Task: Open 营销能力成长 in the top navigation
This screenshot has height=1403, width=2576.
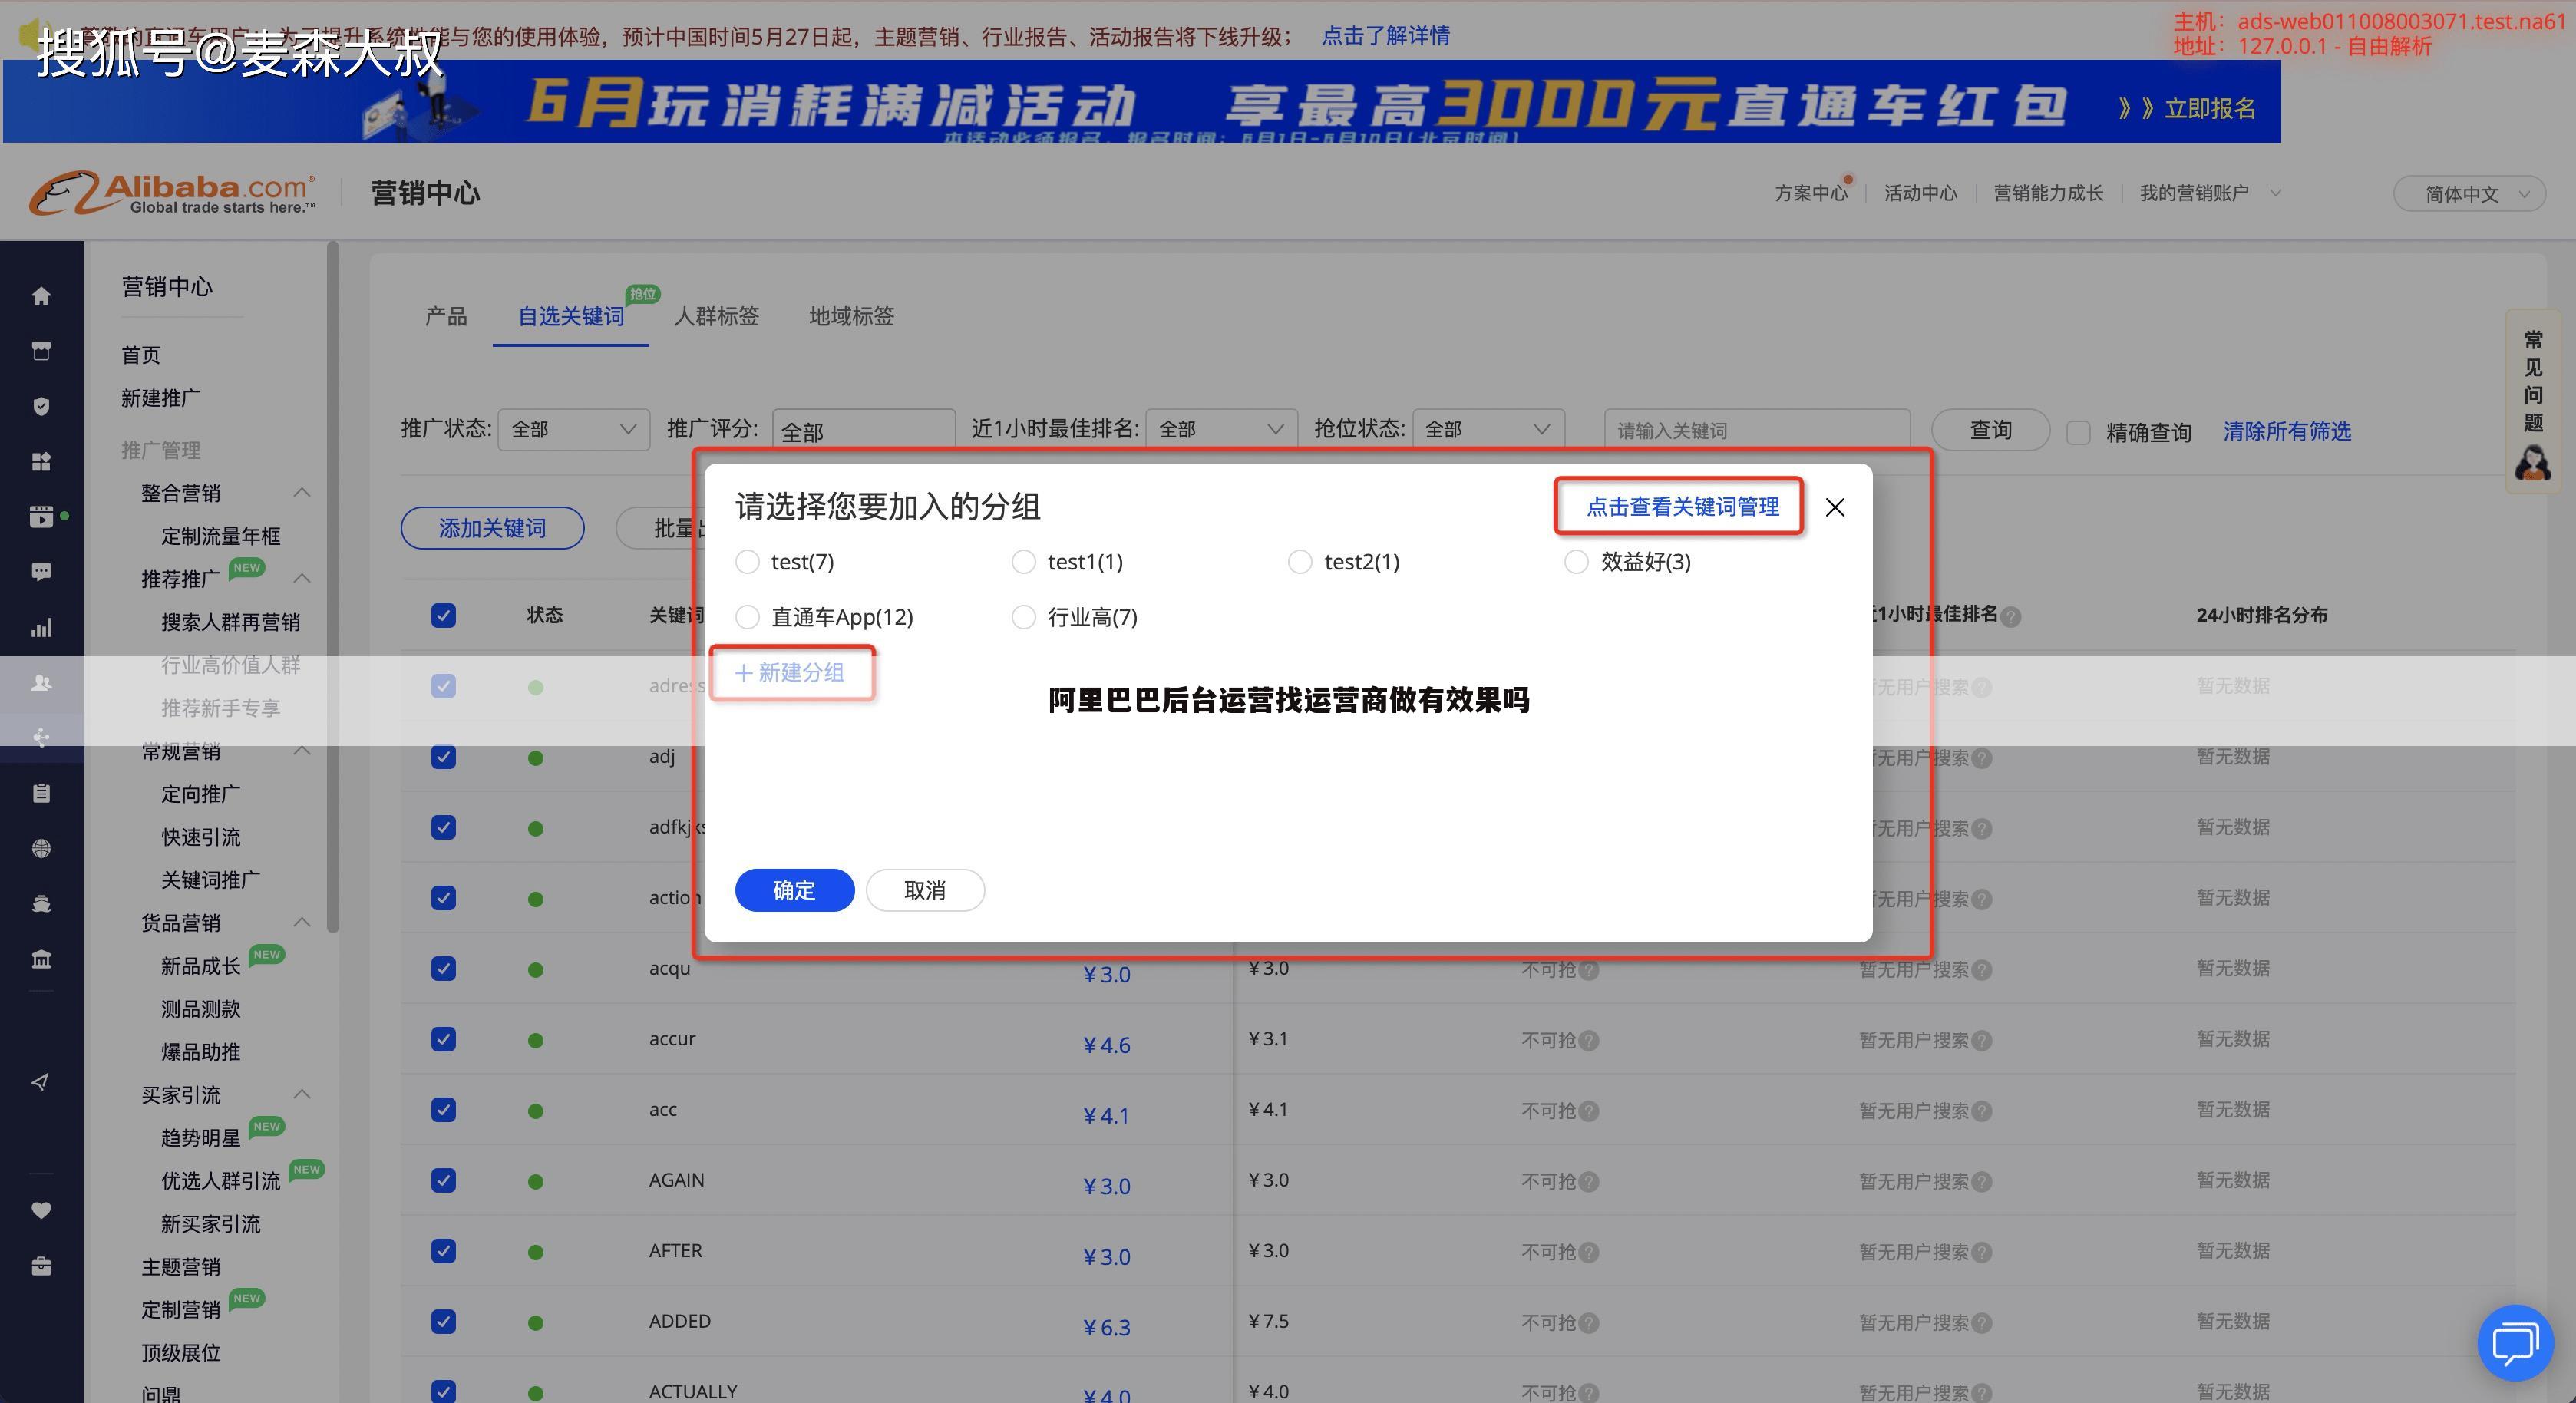Action: click(x=2048, y=193)
